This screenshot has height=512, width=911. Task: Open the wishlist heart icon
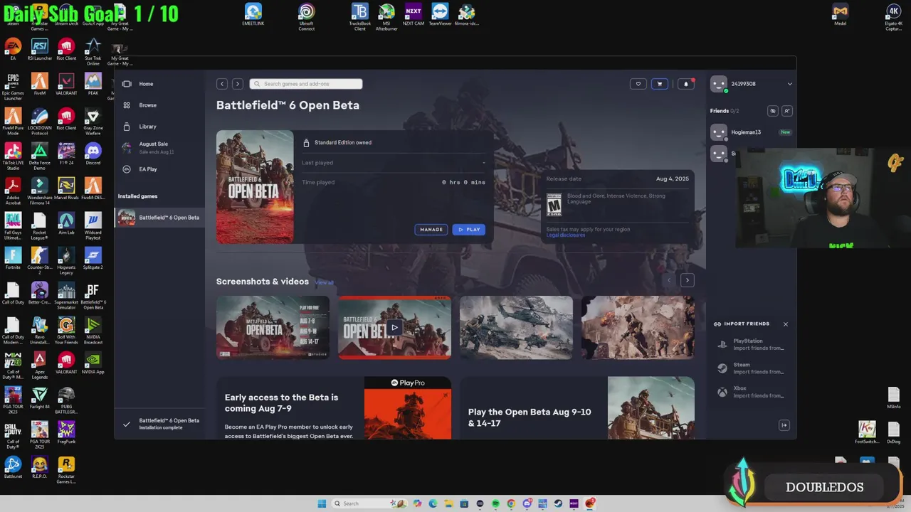[x=638, y=84]
